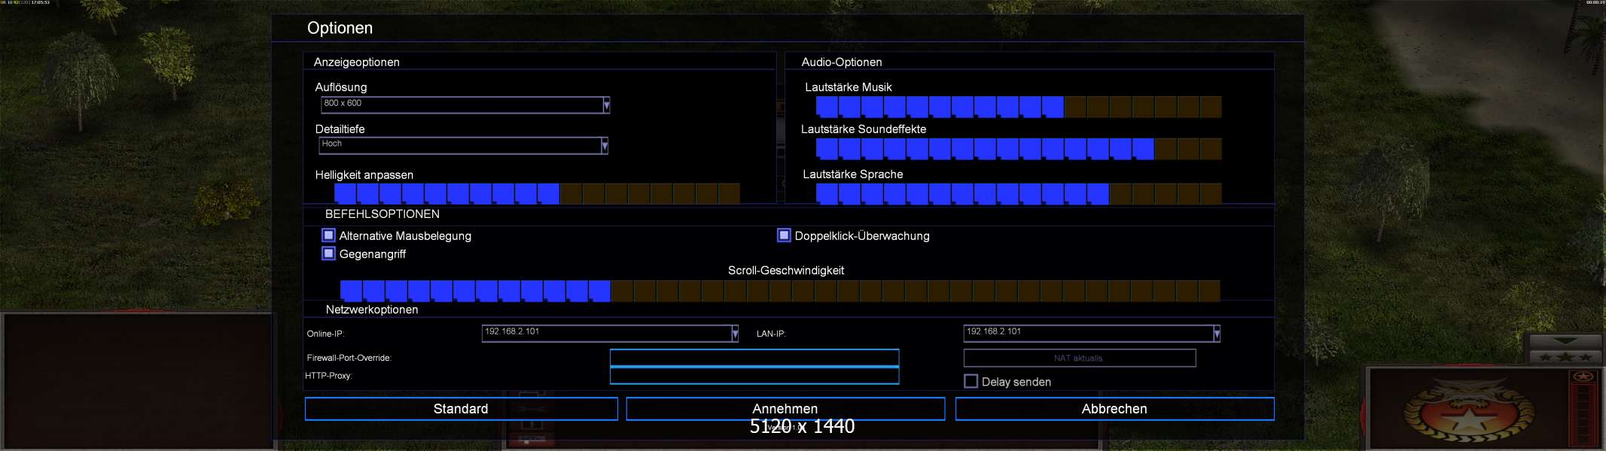The width and height of the screenshot is (1606, 451).
Task: Toggle Doppelklick-Überwachung checkbox
Action: coord(784,235)
